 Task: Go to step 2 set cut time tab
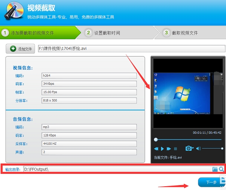[118, 33]
